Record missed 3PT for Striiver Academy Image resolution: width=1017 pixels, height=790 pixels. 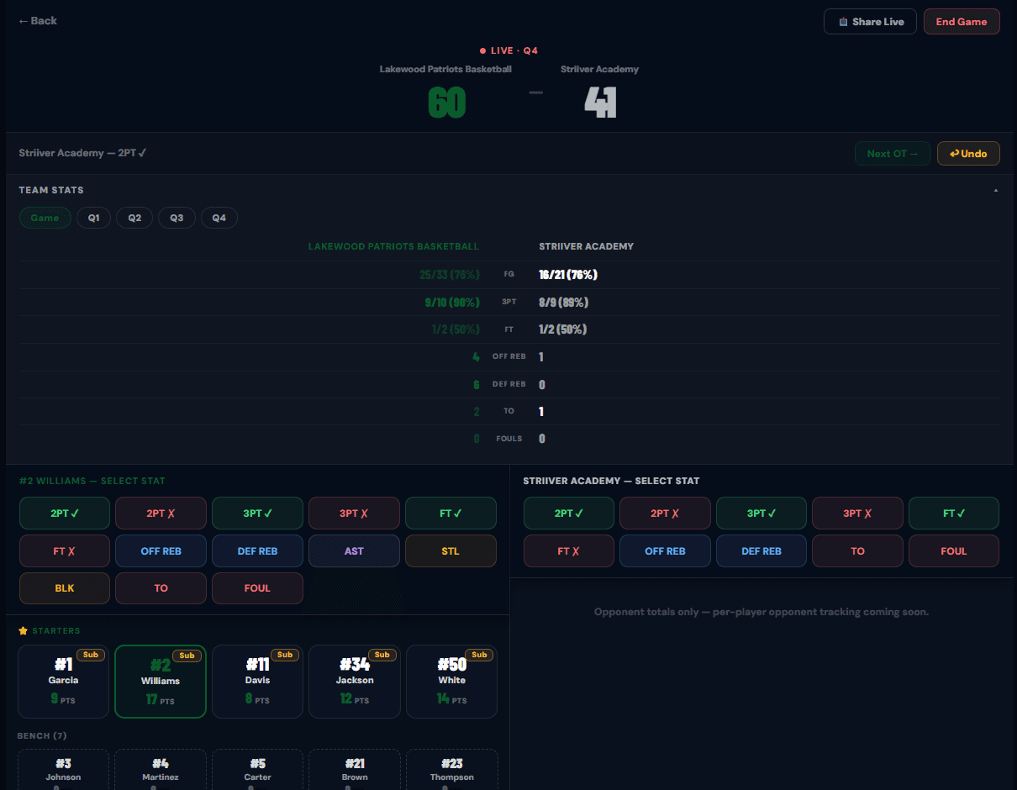coord(857,513)
